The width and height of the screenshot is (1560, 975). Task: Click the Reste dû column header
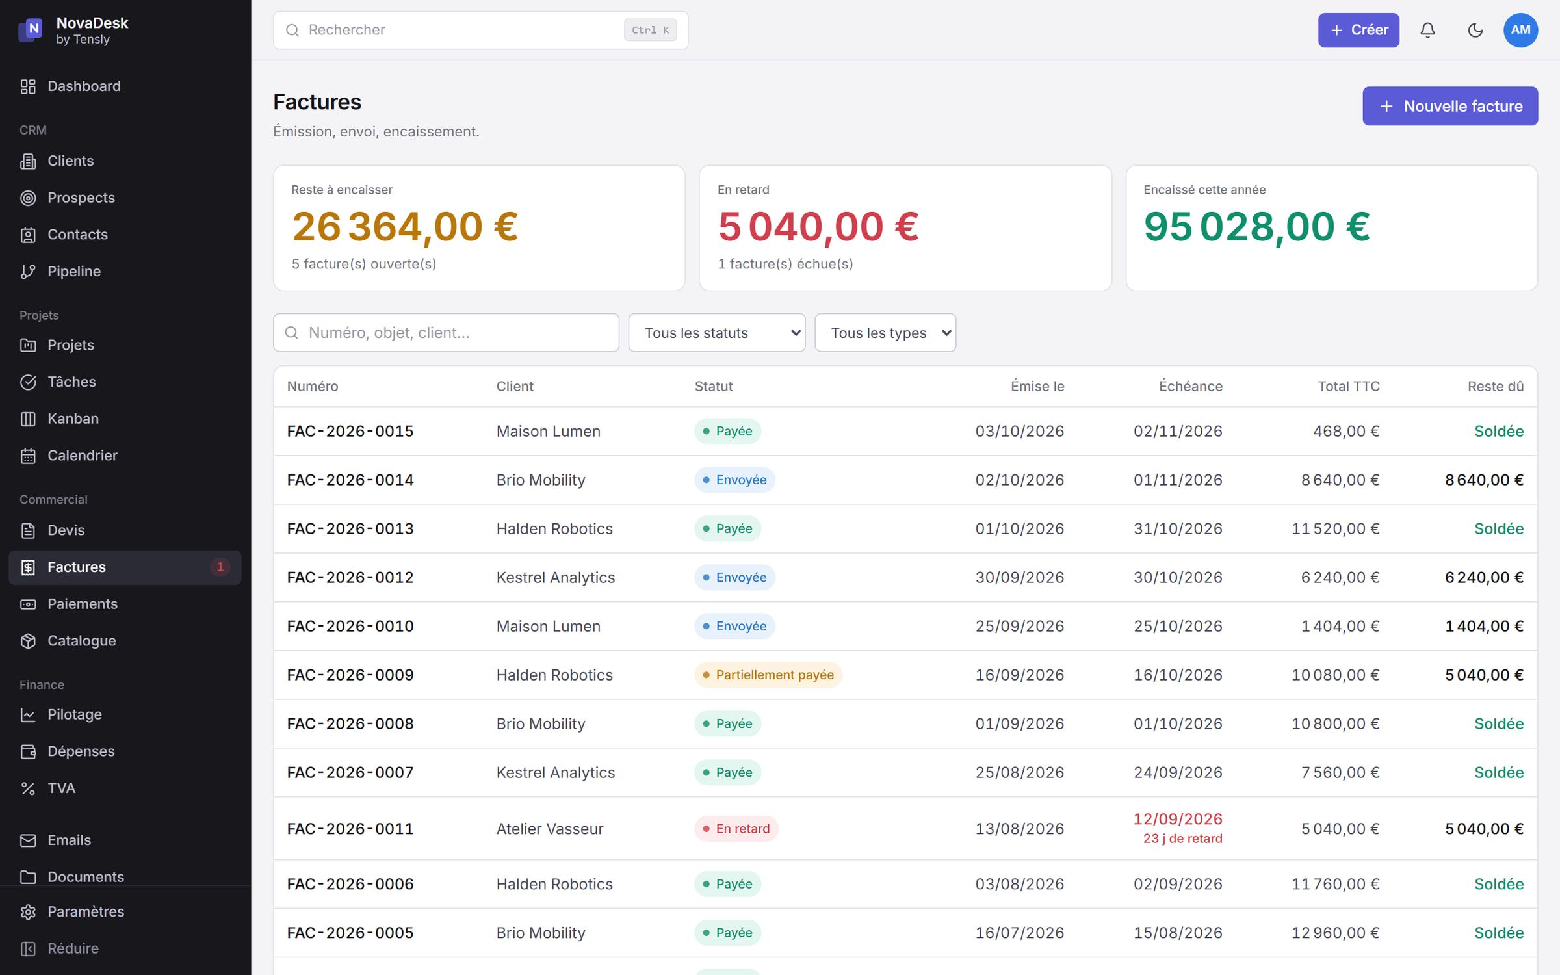point(1496,386)
